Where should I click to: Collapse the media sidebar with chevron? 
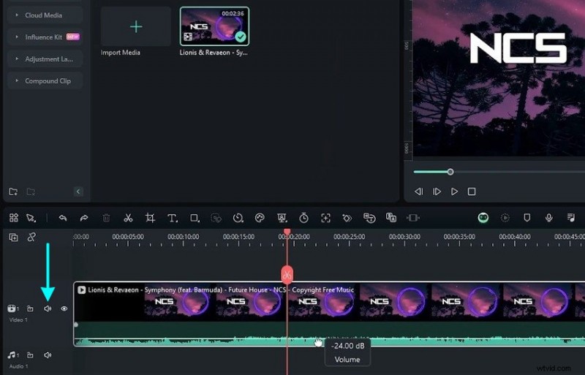click(78, 192)
